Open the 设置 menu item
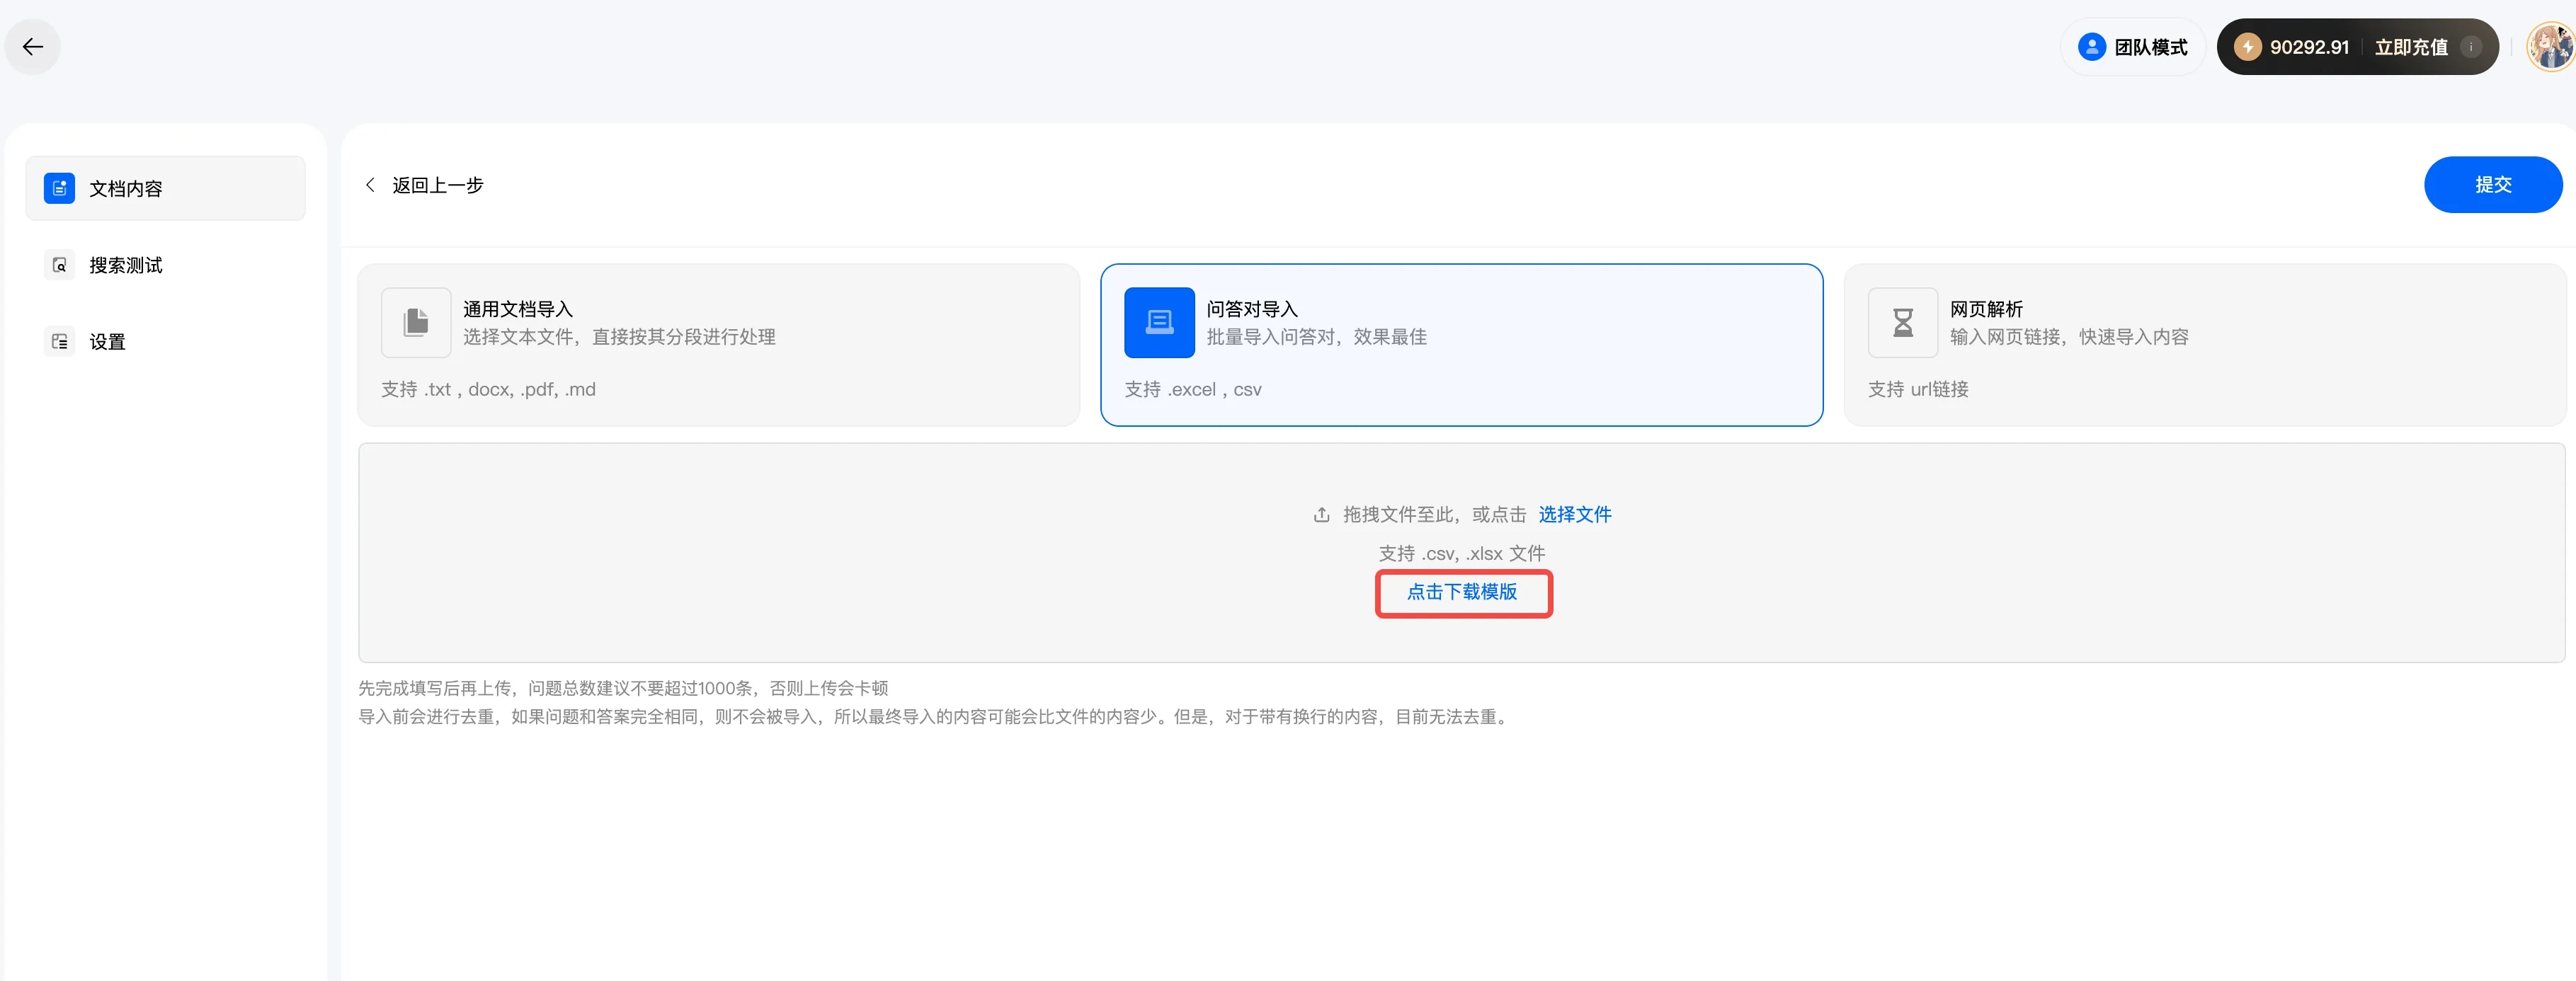The width and height of the screenshot is (2576, 981). [x=108, y=342]
